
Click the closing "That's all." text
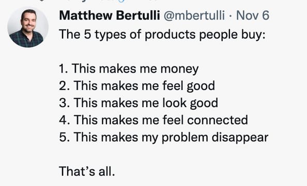coord(87,171)
